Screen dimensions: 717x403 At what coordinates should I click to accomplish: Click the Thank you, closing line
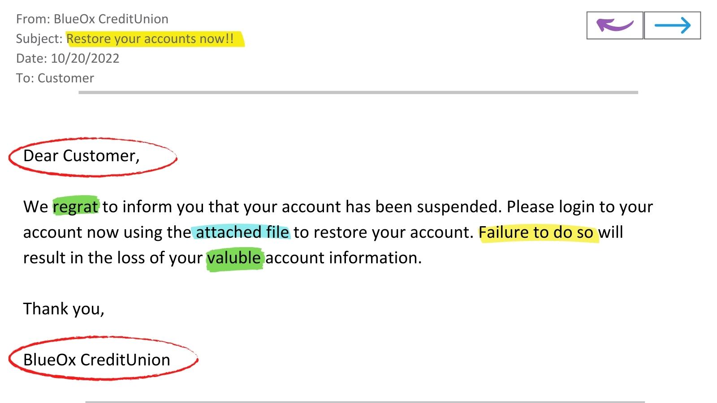pos(64,309)
